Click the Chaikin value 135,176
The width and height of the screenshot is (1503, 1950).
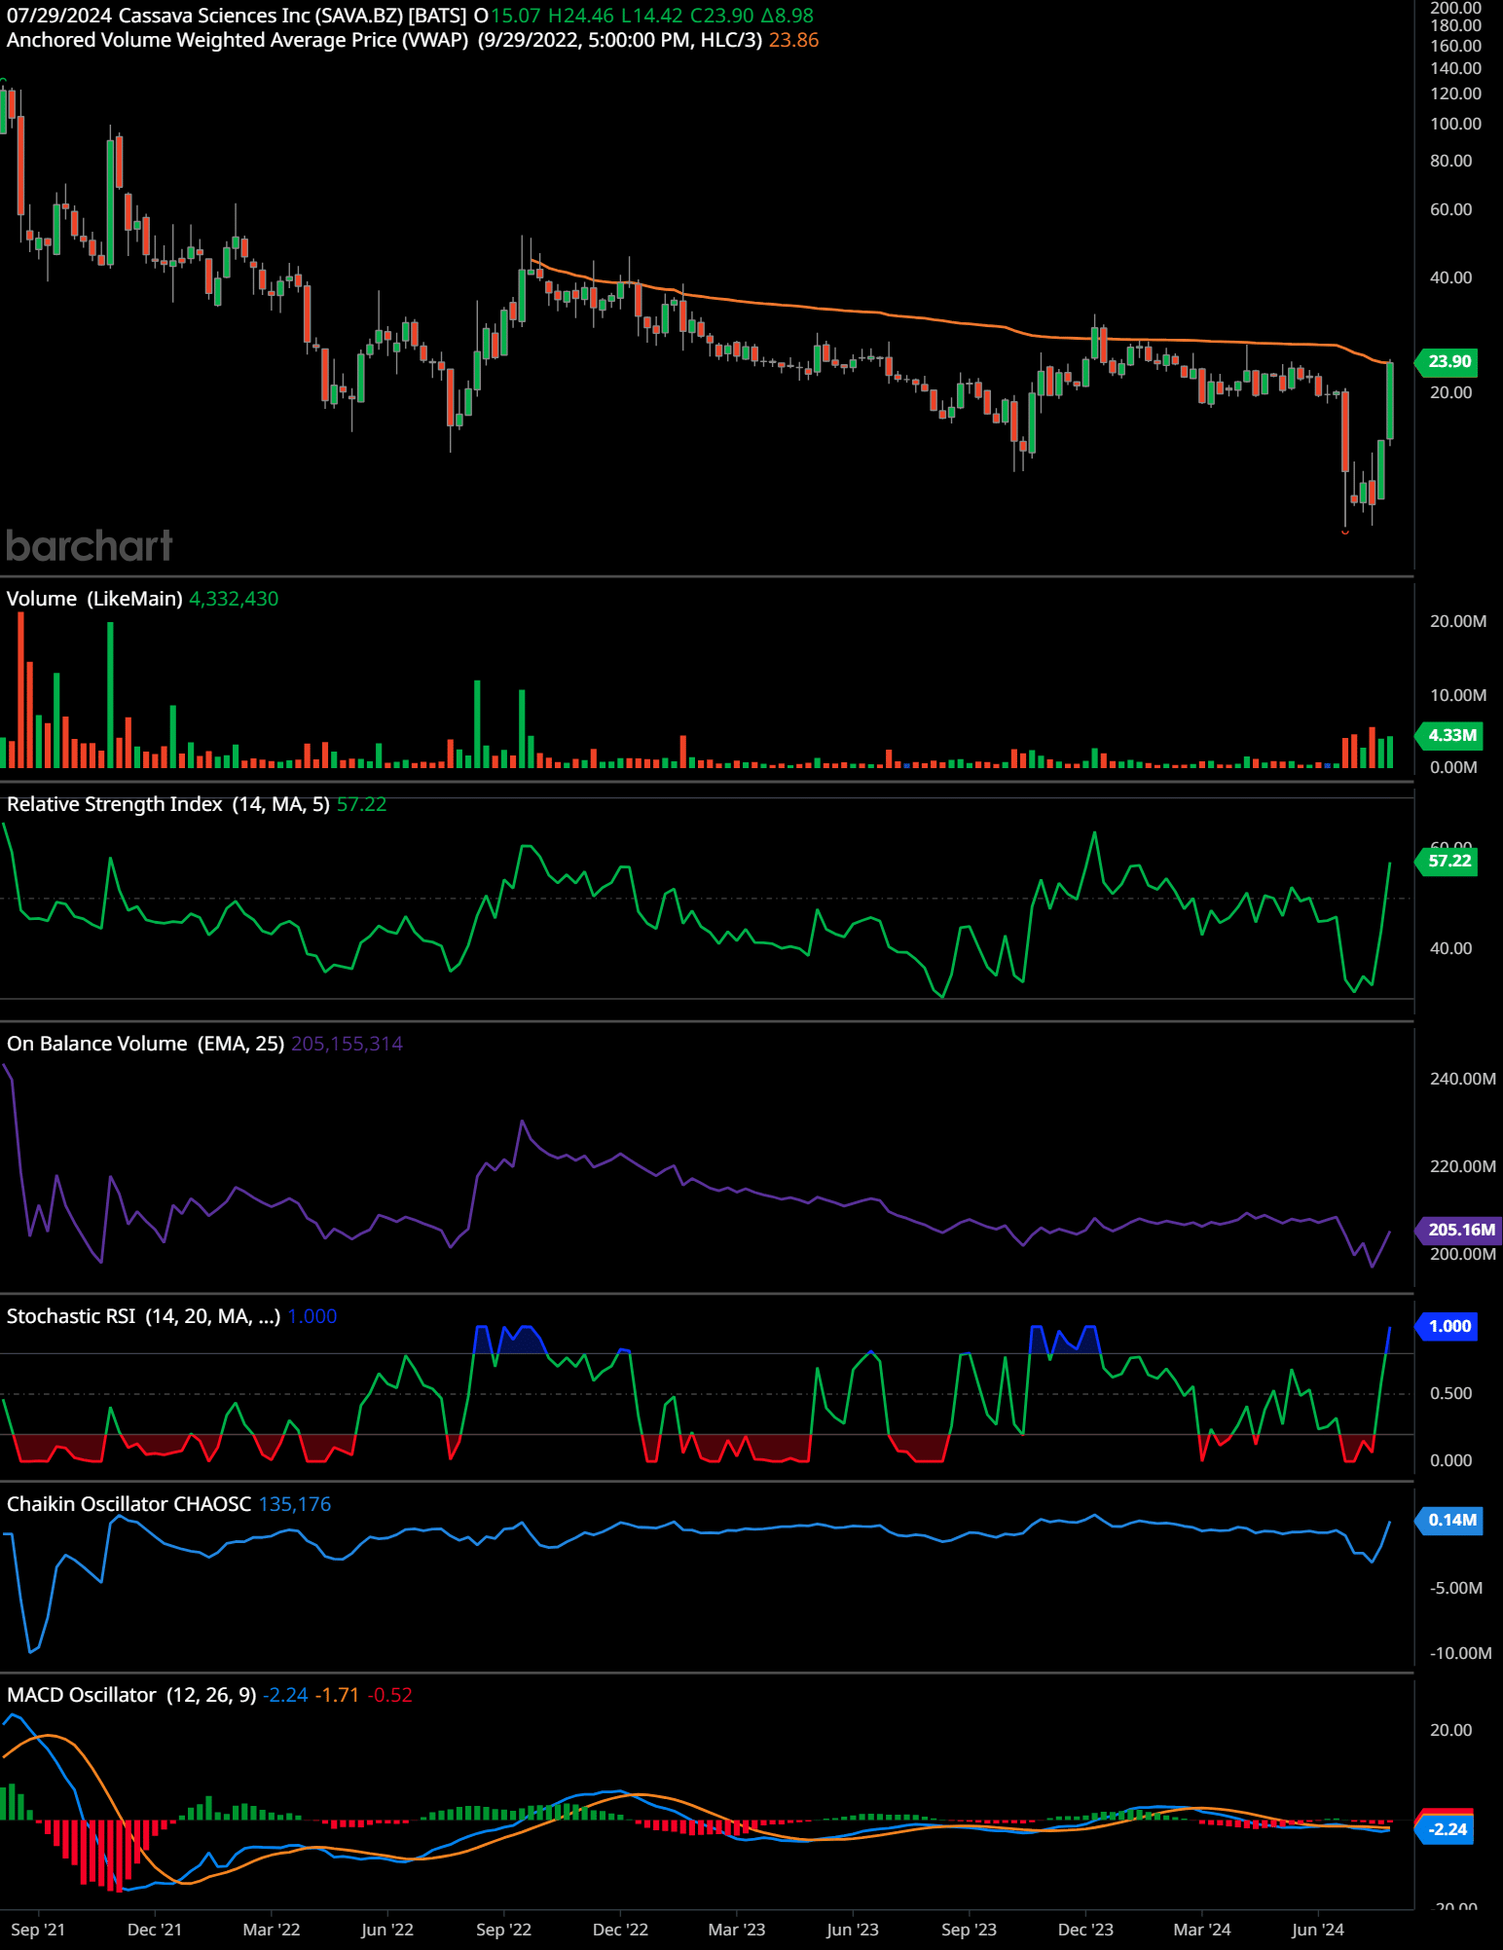(x=295, y=1504)
